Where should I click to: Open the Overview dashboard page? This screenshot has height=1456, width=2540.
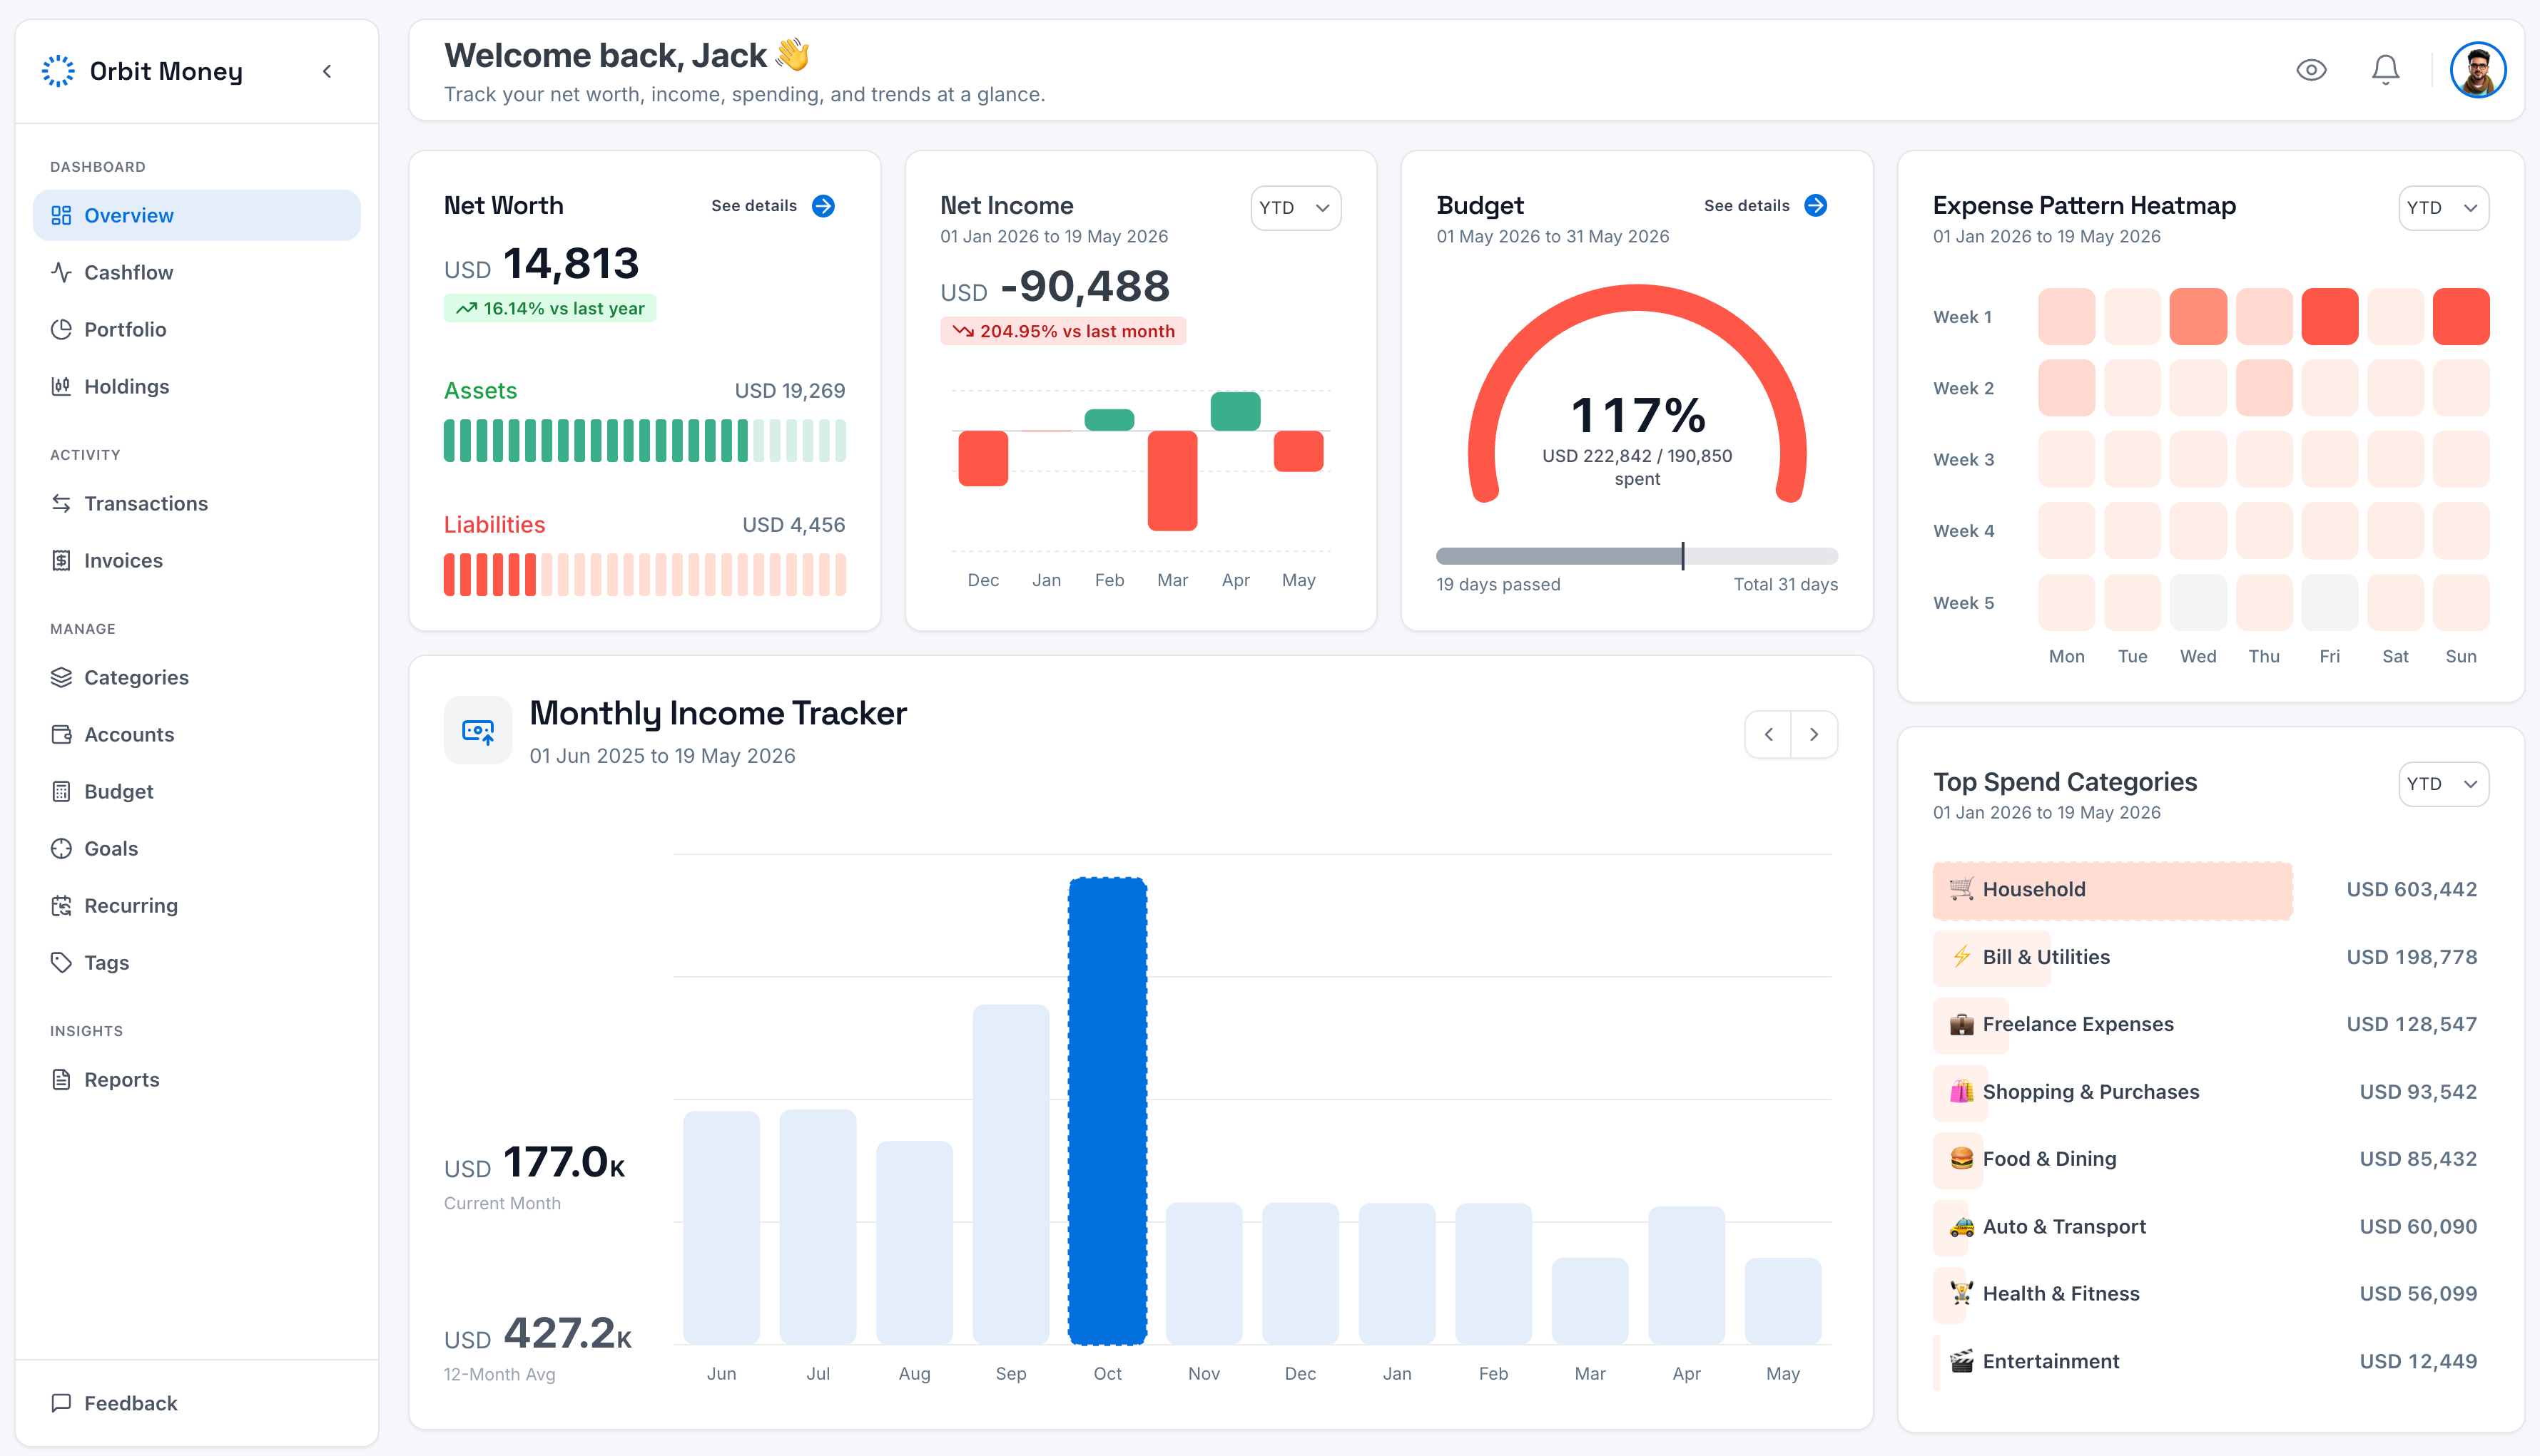coord(197,215)
